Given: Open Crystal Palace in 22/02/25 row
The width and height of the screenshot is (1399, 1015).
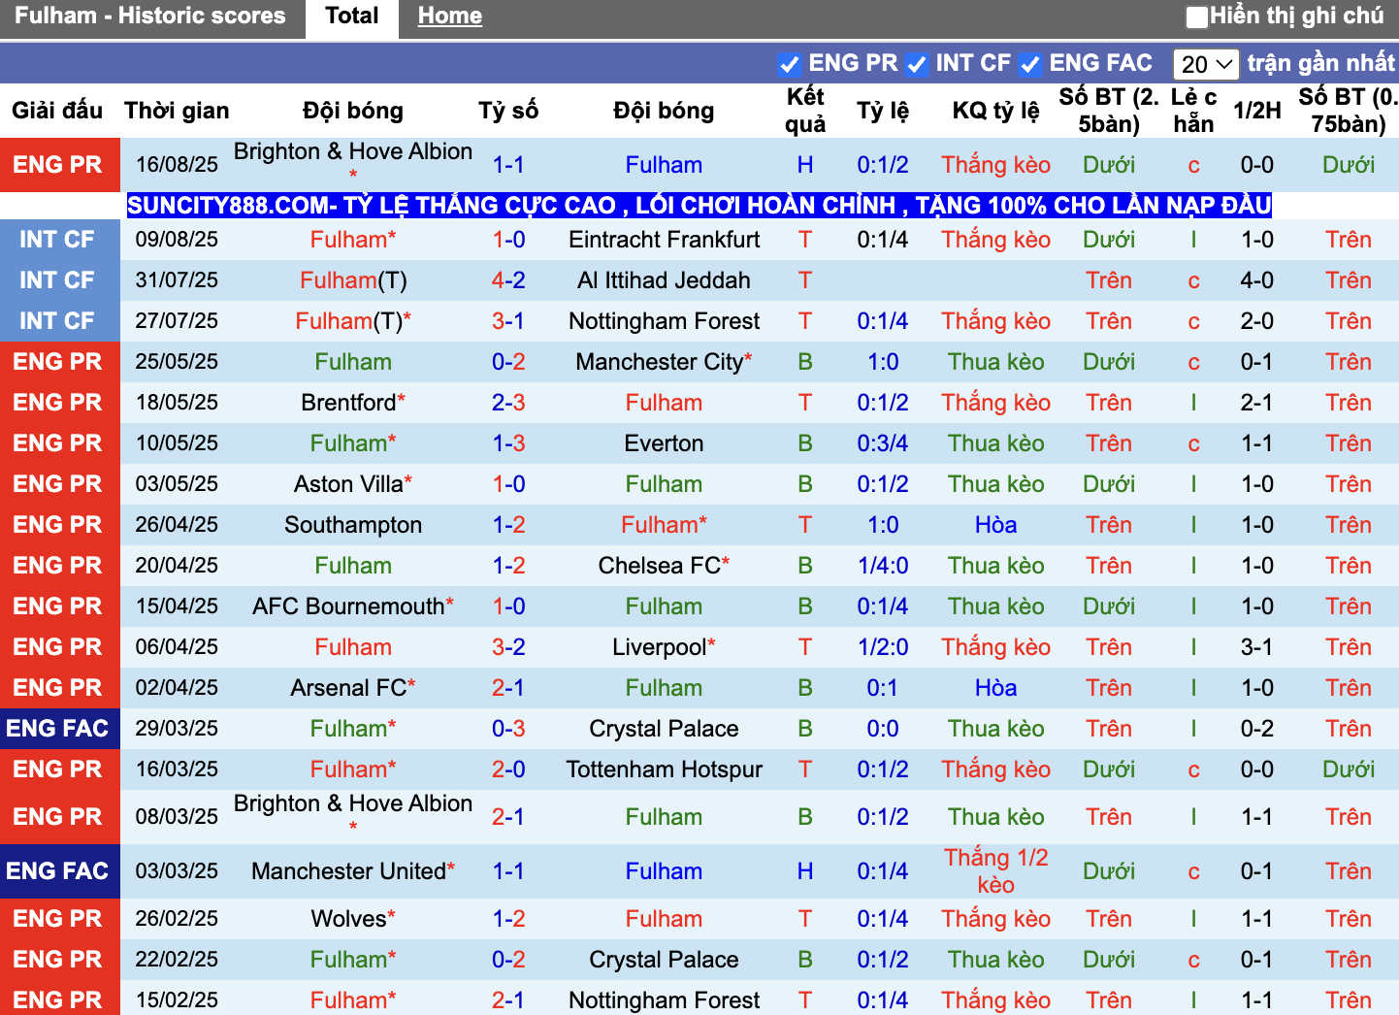Looking at the screenshot, I should pyautogui.click(x=665, y=960).
